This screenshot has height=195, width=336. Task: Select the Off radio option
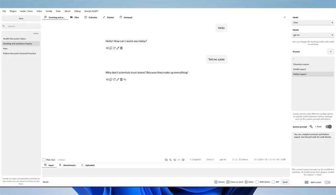pyautogui.click(x=273, y=182)
